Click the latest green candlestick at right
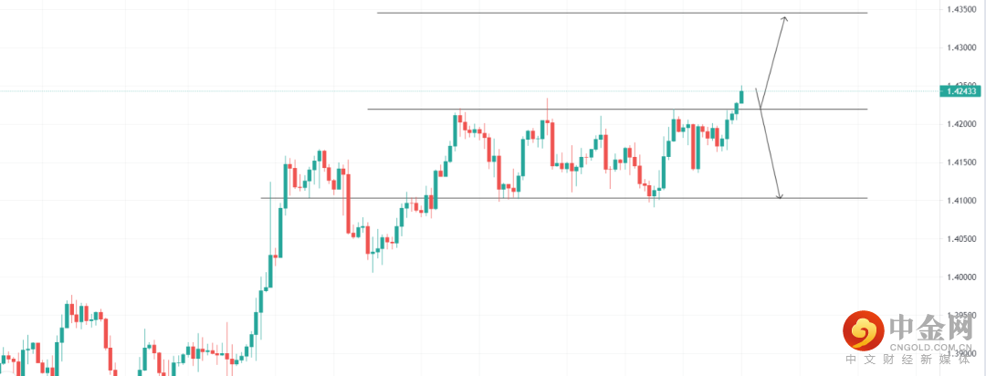Viewport: 986px width, 376px height. tap(741, 97)
